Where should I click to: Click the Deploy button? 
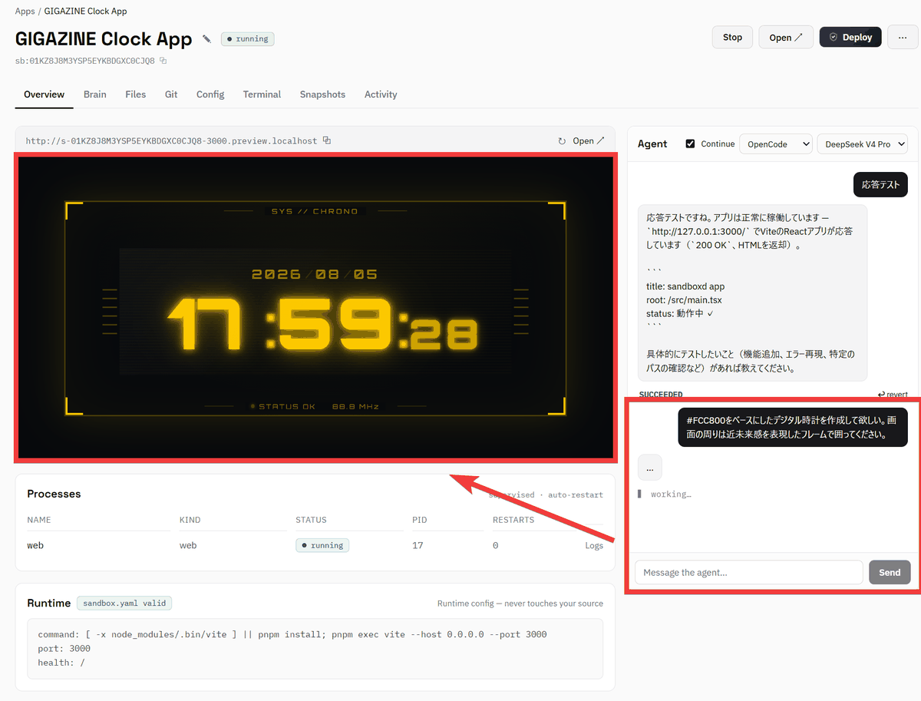(x=850, y=37)
